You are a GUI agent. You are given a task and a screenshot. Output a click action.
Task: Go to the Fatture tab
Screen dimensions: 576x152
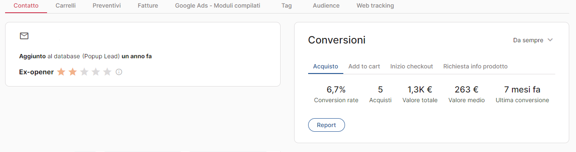(x=148, y=6)
